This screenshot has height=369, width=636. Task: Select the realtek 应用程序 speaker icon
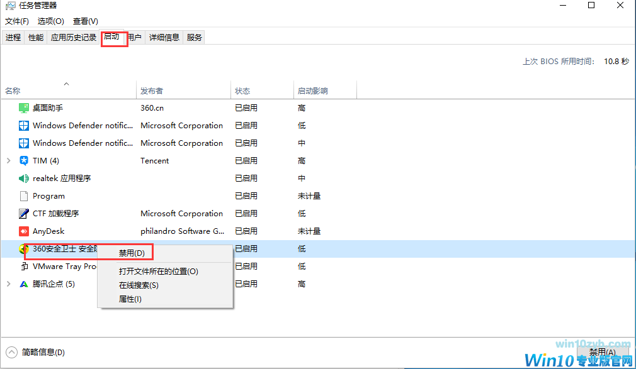(x=23, y=178)
